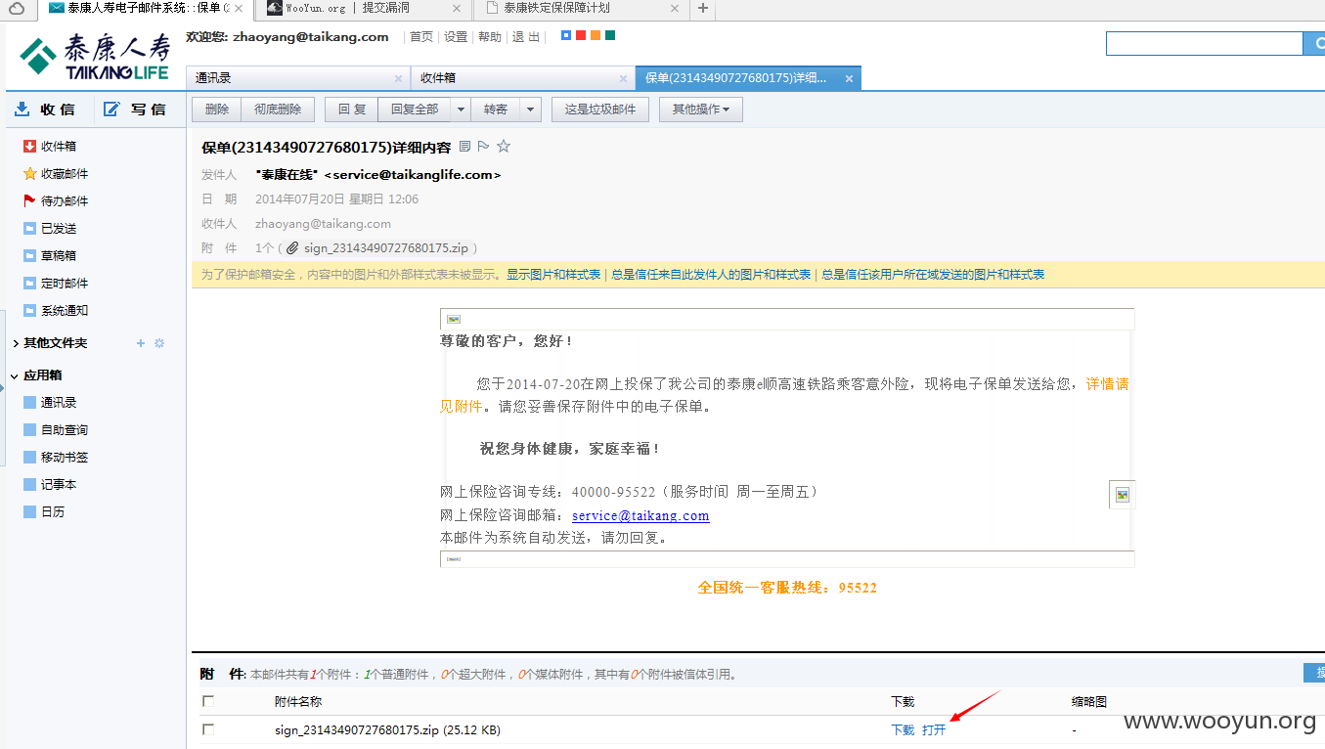The height and width of the screenshot is (749, 1325).
Task: Expand the 其他文件夹 folder group
Action: coord(16,343)
